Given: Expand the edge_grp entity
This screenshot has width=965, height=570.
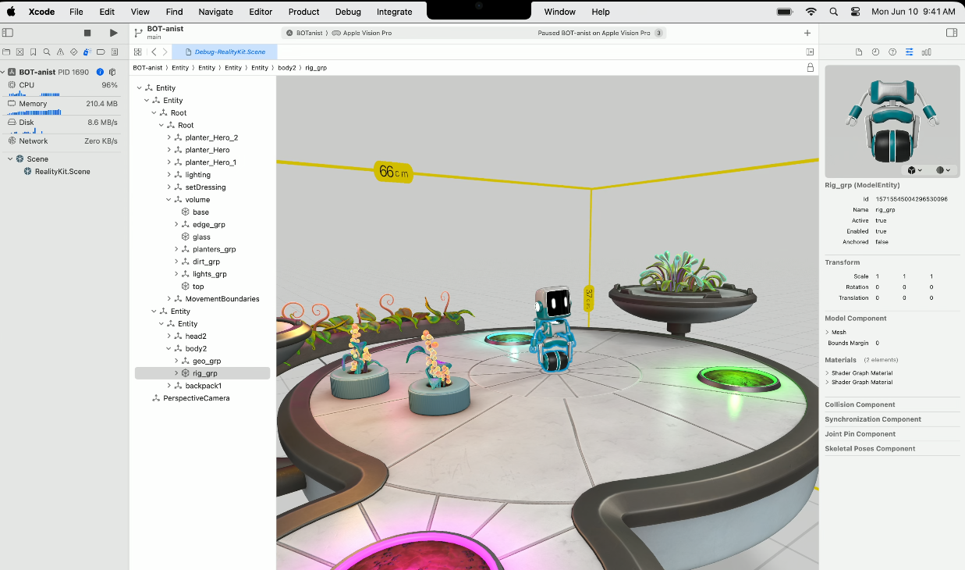Looking at the screenshot, I should pos(176,225).
